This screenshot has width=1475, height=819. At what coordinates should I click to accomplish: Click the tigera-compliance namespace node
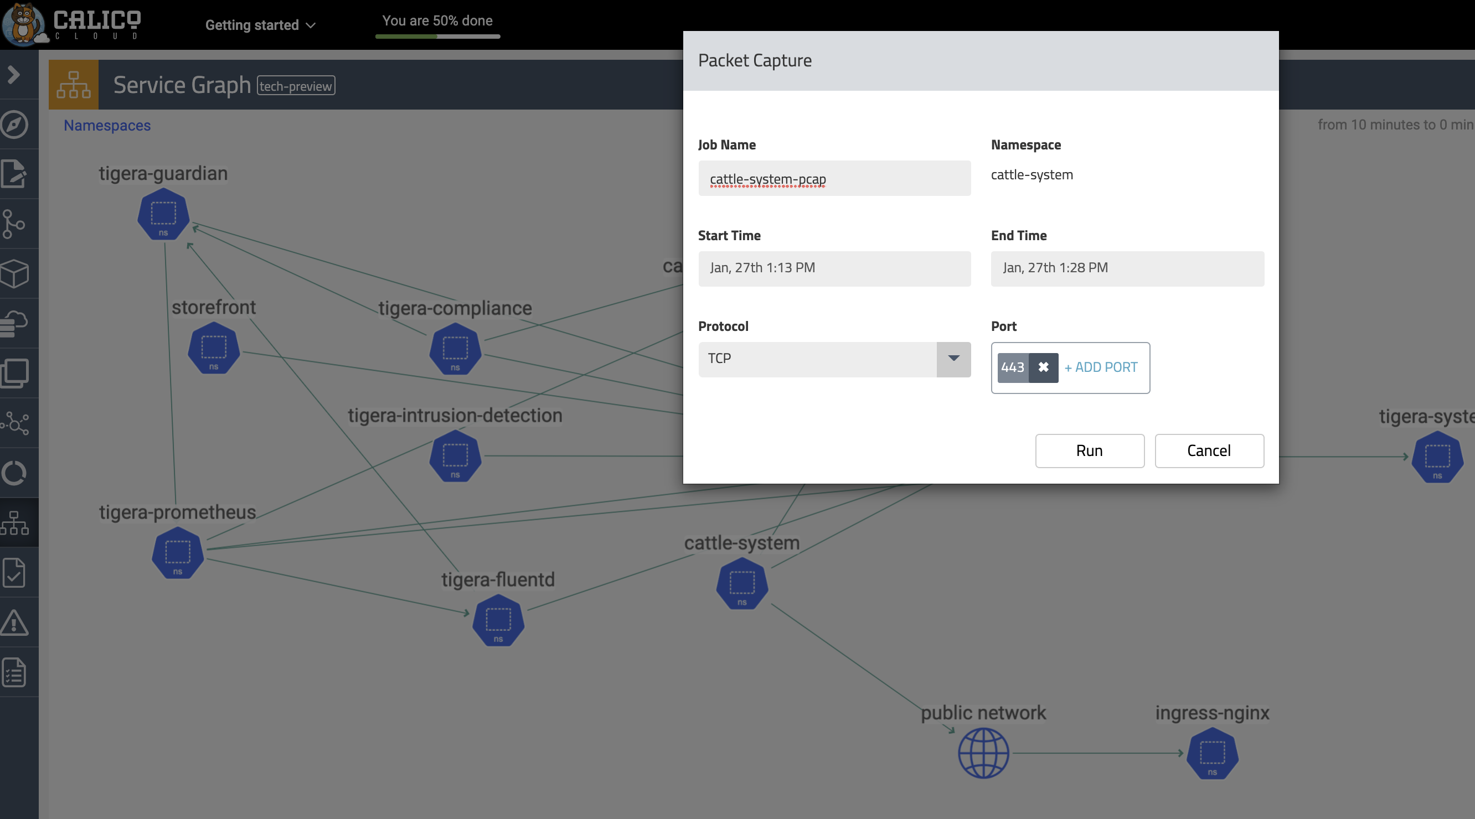[455, 349]
